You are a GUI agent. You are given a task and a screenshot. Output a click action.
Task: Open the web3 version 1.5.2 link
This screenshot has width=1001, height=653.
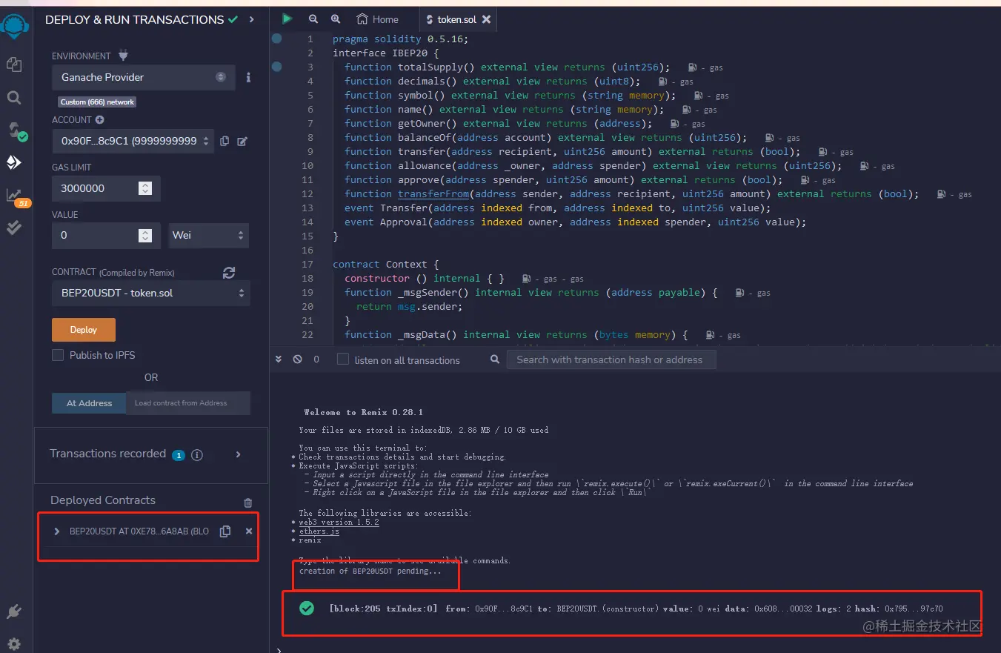[339, 522]
